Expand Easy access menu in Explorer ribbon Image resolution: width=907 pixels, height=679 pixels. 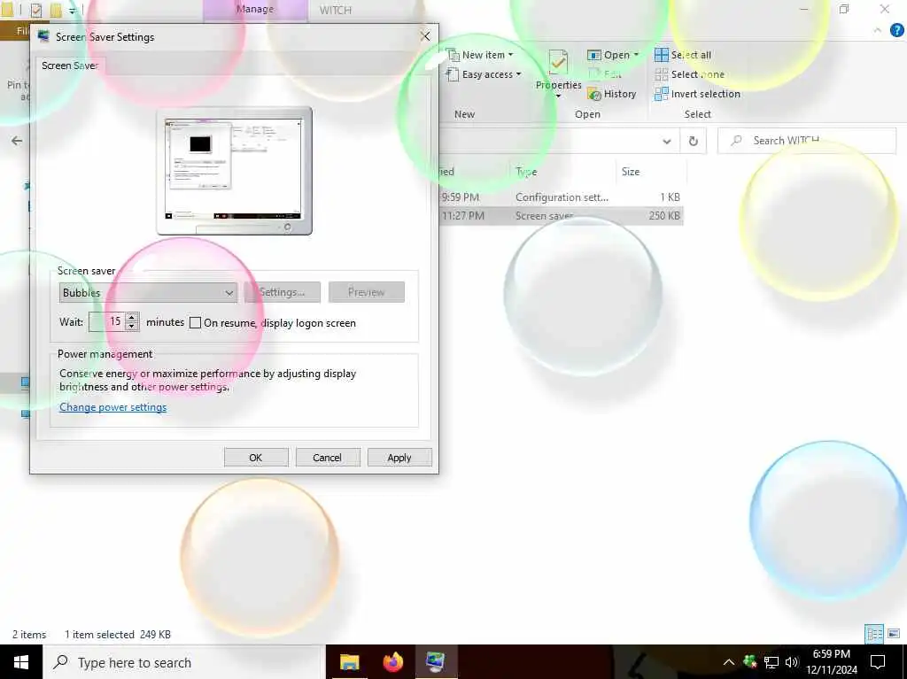point(484,74)
